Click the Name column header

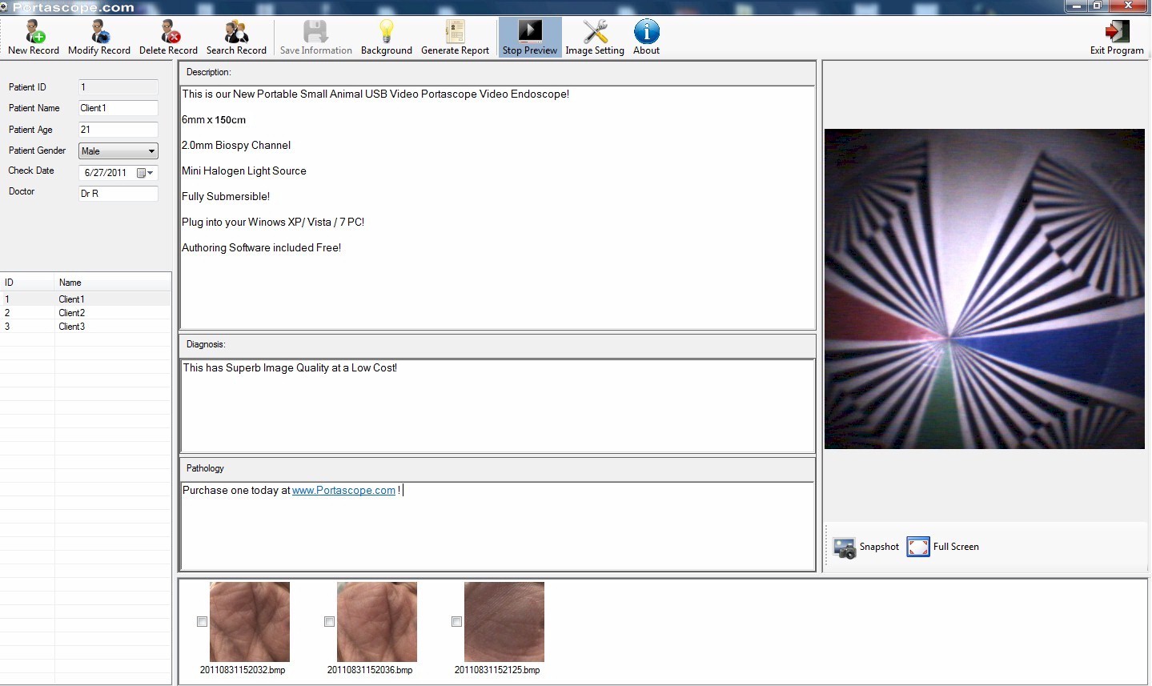coord(113,283)
